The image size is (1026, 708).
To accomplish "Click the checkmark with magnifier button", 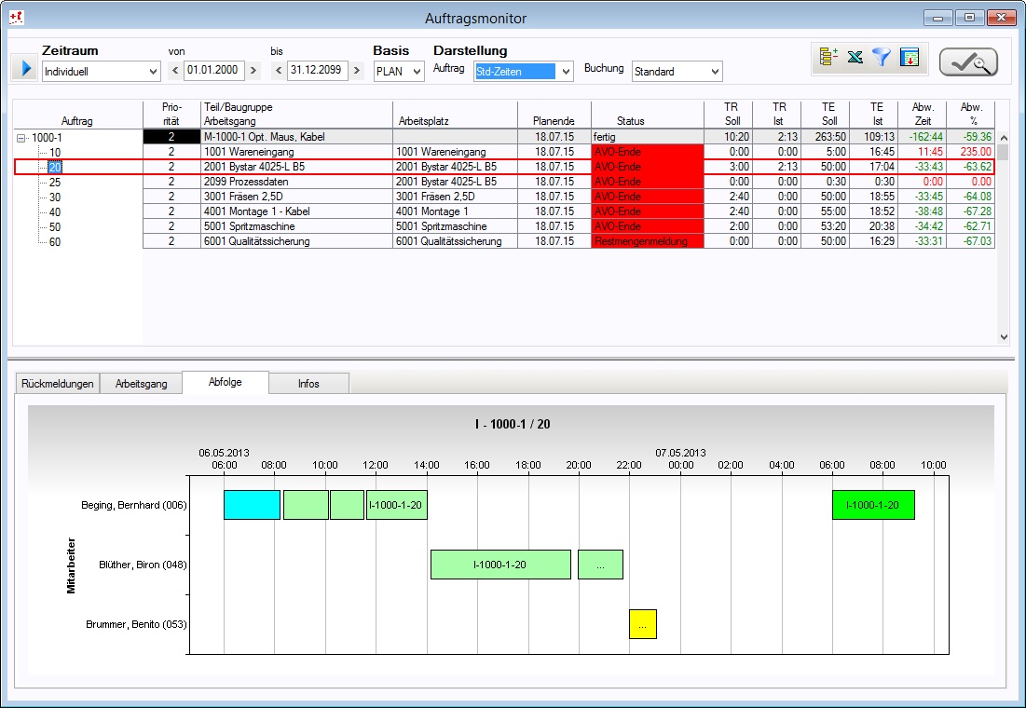I will pyautogui.click(x=968, y=62).
